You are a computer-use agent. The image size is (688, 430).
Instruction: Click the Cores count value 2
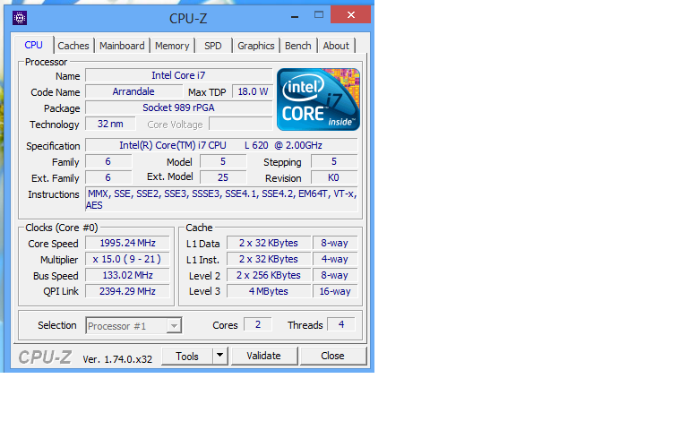(258, 324)
